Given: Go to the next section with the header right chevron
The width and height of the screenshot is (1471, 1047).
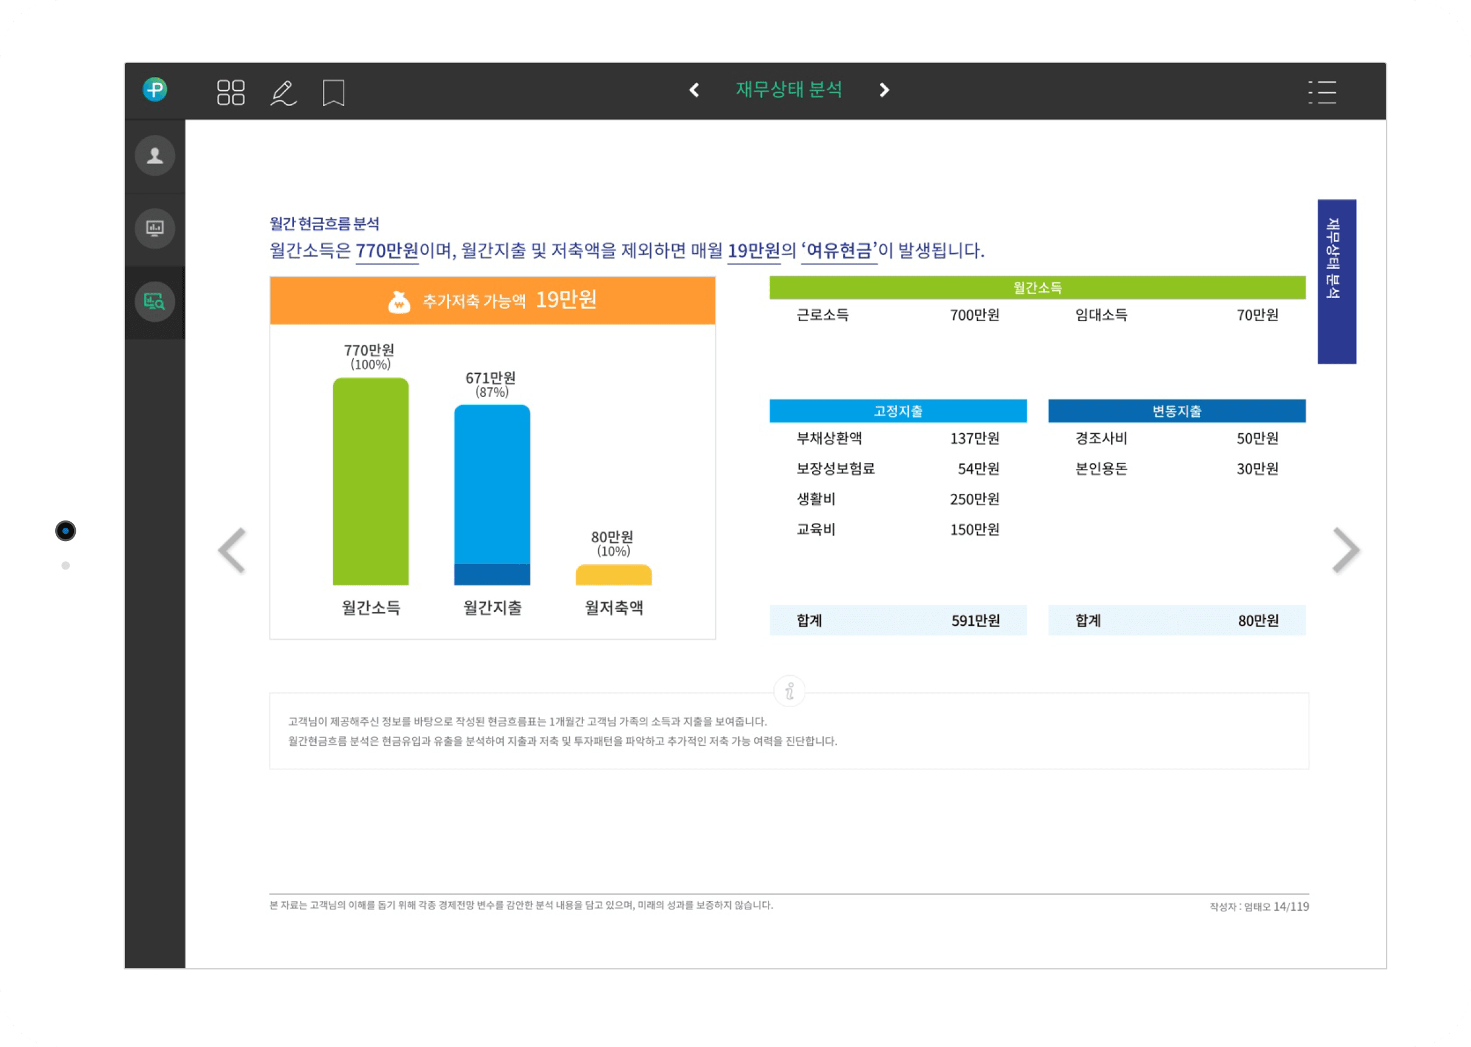Looking at the screenshot, I should pos(884,90).
